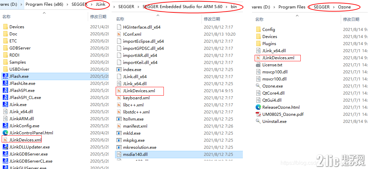Expand breadcrumb chevron after Program Files (x86)
The height and width of the screenshot is (169, 368).
tap(67, 4)
